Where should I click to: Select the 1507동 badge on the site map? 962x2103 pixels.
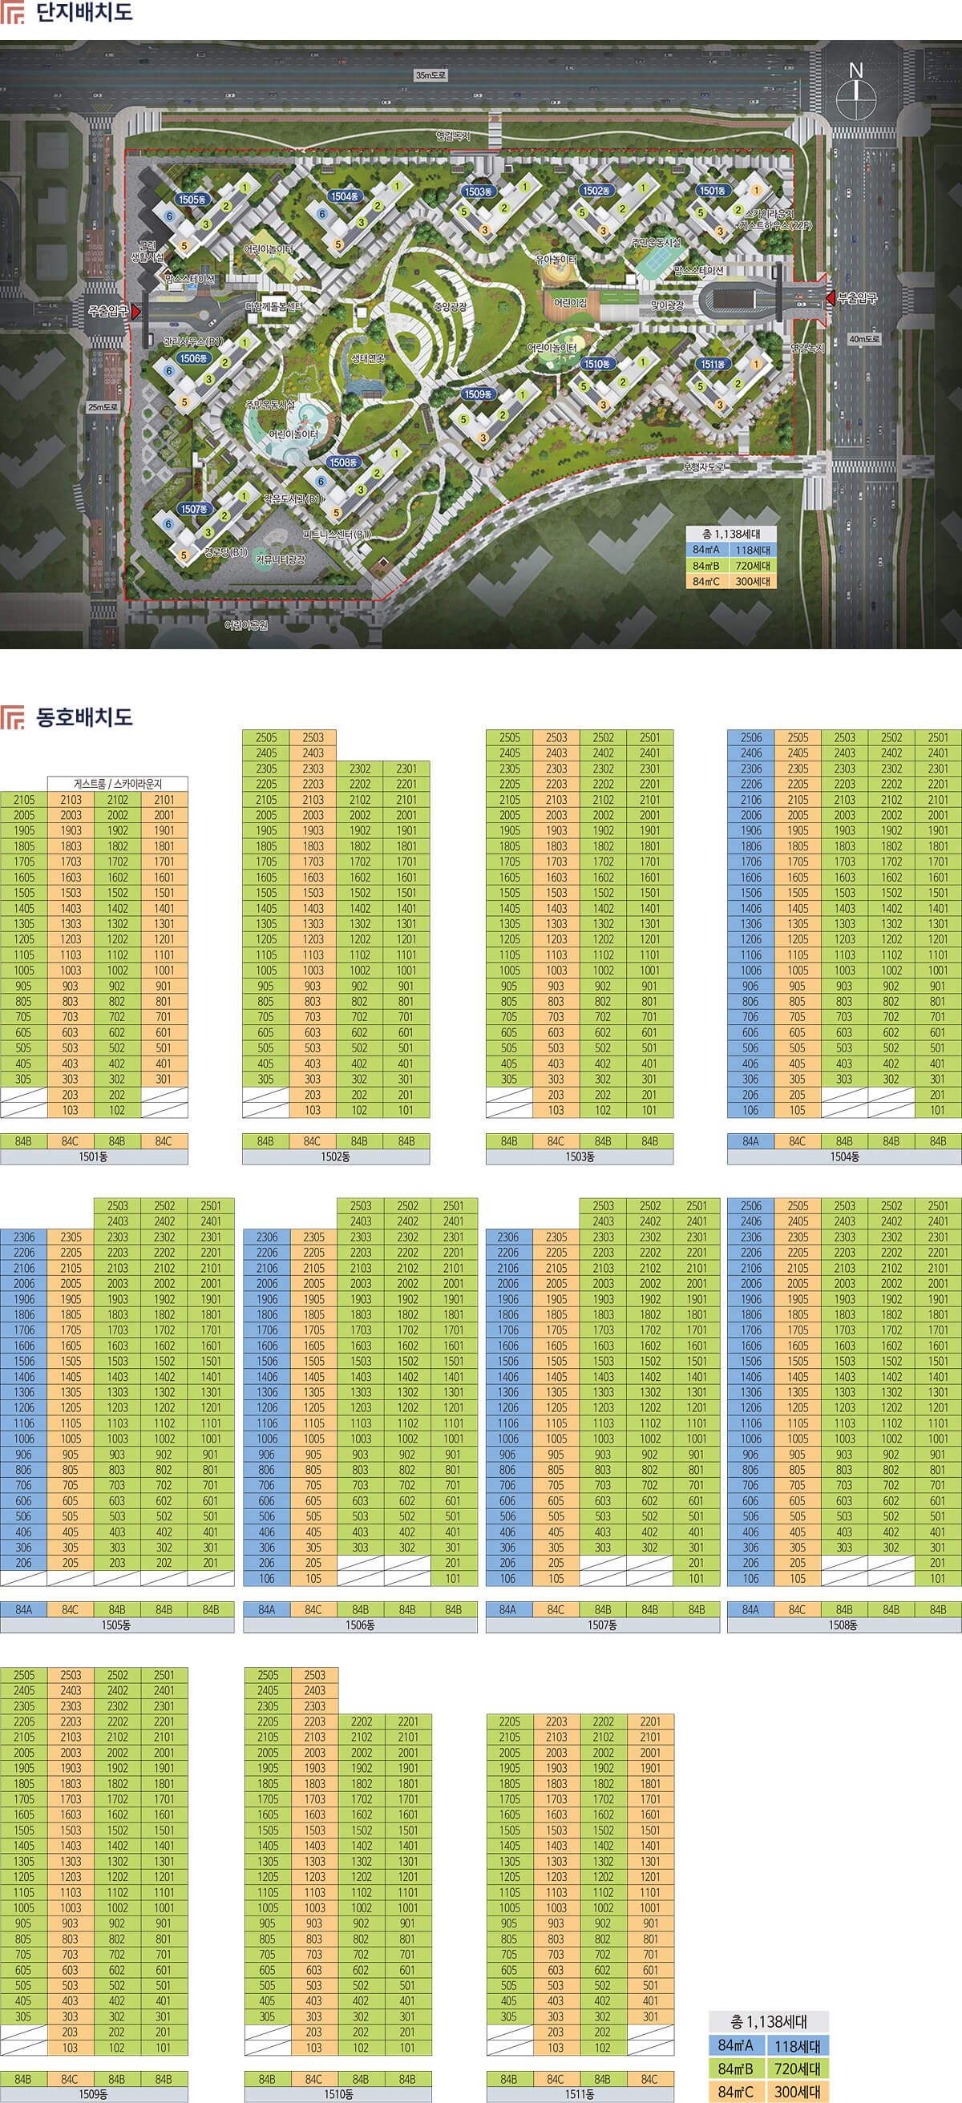pyautogui.click(x=193, y=509)
